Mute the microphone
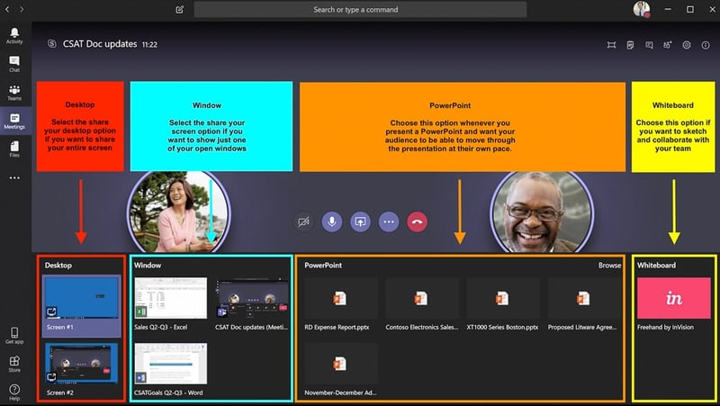Screen dimensions: 720x406 (x=332, y=221)
